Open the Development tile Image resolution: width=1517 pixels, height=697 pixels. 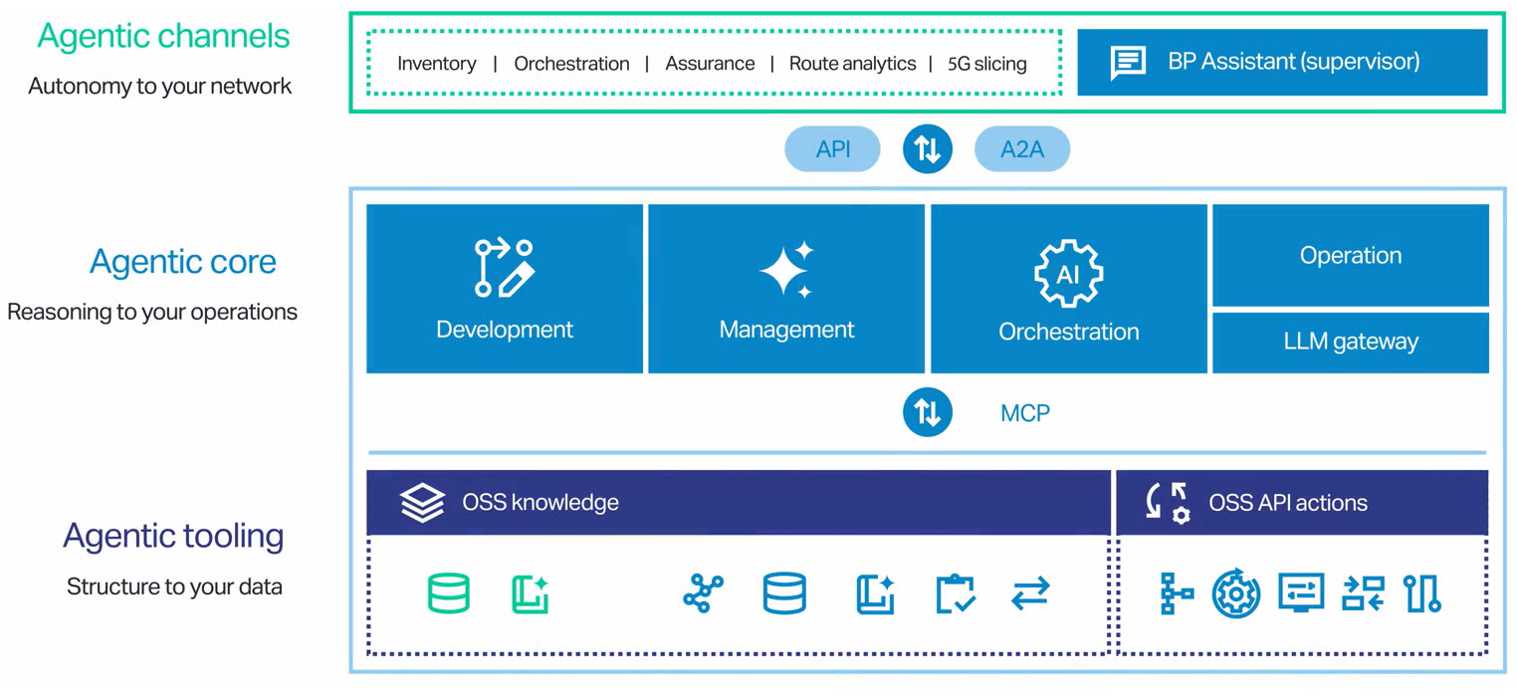pyautogui.click(x=505, y=289)
